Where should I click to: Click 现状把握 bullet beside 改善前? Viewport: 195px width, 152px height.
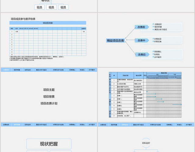pos(158,27)
